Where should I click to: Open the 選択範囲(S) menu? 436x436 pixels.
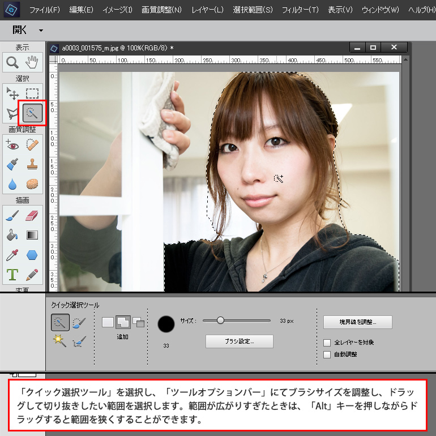pos(253,10)
